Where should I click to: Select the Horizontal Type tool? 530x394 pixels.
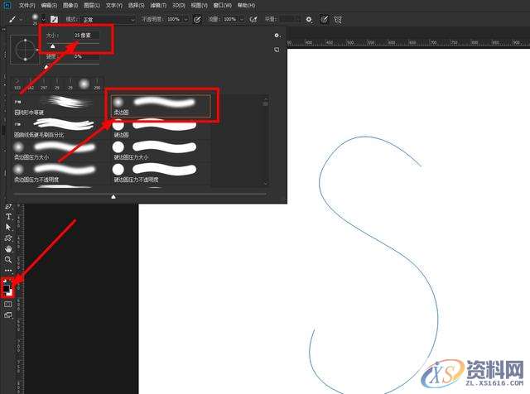(8, 216)
